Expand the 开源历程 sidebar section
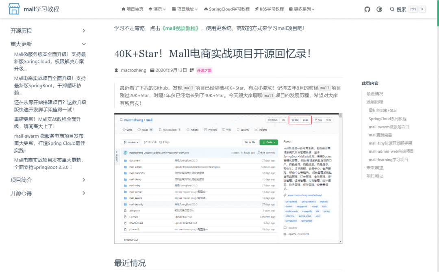 [x=48, y=31]
